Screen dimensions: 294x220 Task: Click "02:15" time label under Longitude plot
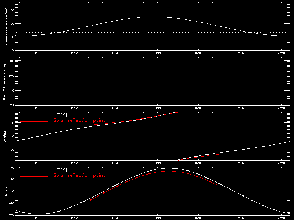tap(240, 163)
